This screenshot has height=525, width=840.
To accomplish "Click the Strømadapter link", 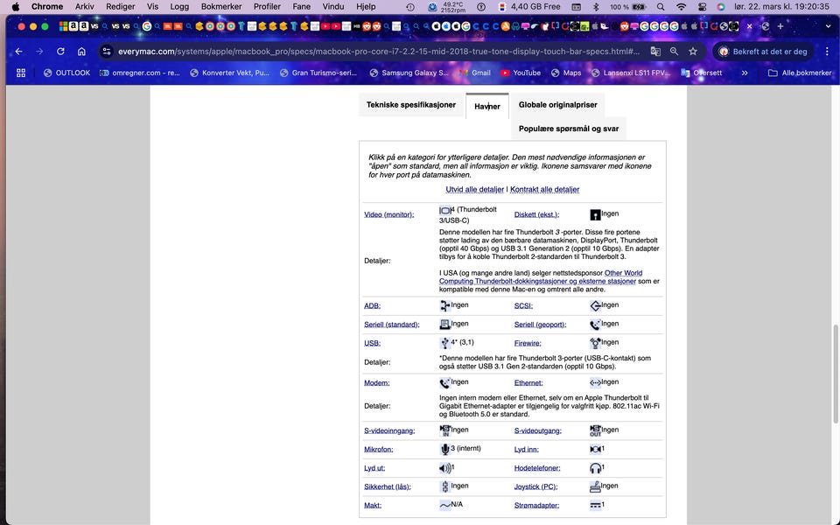I will point(536,506).
